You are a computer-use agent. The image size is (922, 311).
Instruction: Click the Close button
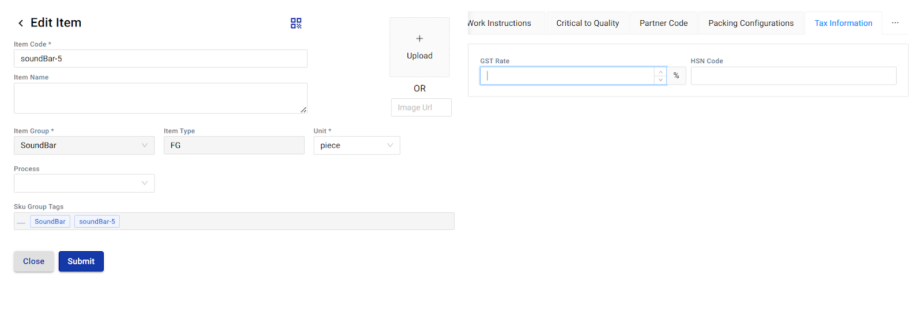33,262
